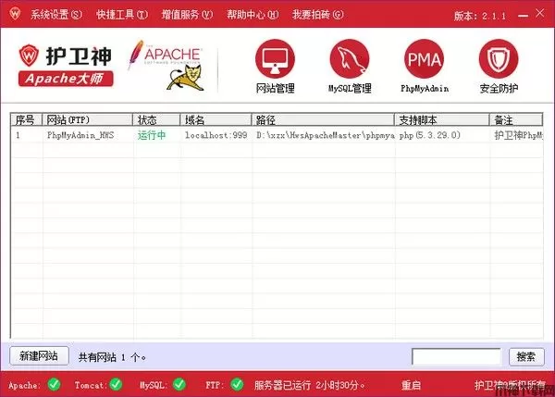Viewport: 555px width, 397px height.
Task: Click the Apache status green checkmark
Action: pos(55,384)
